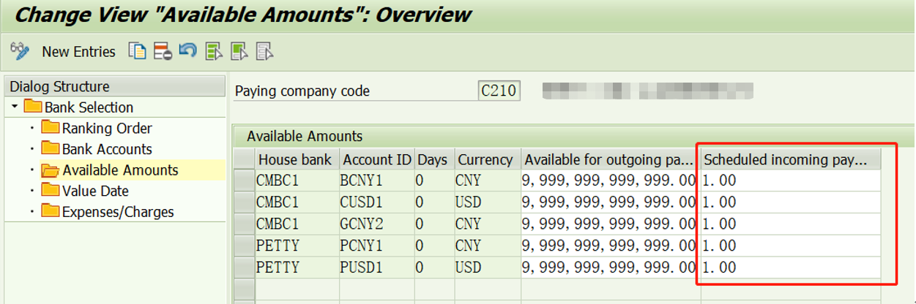Viewport: 916px width, 304px height.
Task: Click the Paying company code field
Action: 499,91
